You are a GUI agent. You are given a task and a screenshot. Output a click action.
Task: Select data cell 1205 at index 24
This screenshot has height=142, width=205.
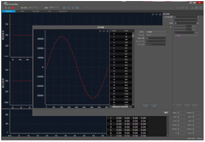(x=126, y=102)
